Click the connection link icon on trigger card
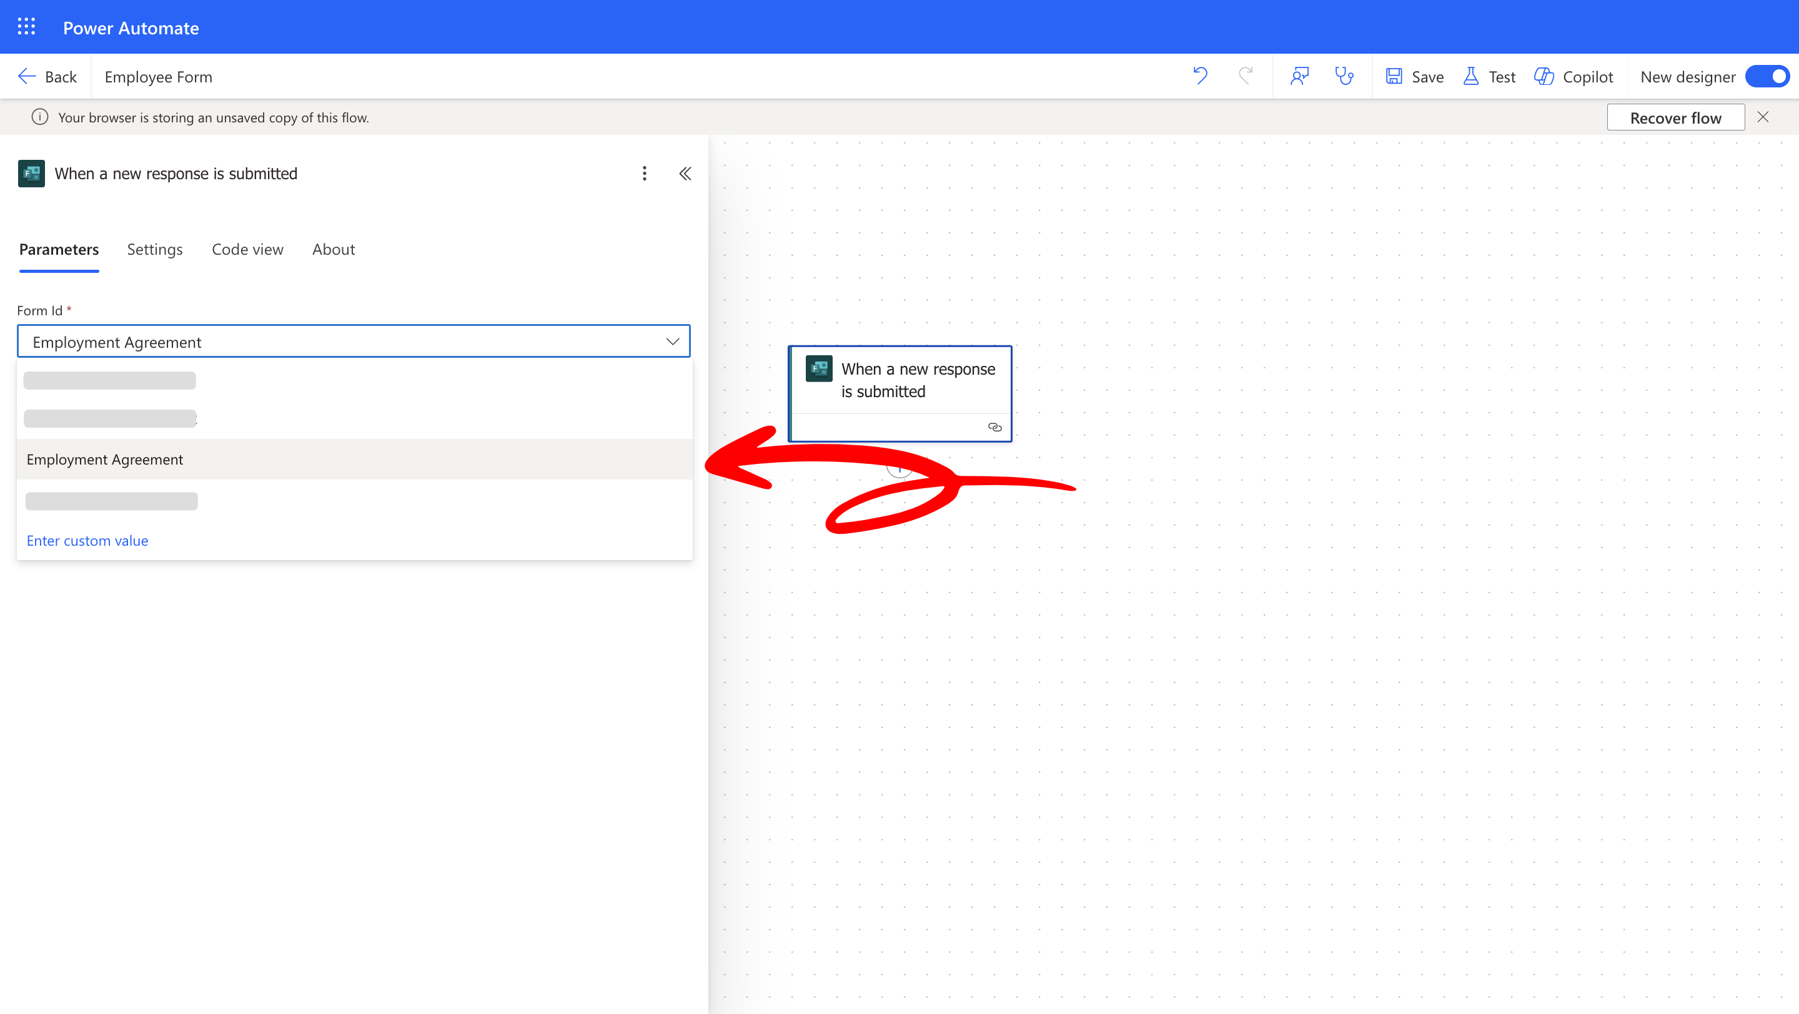 pos(994,427)
